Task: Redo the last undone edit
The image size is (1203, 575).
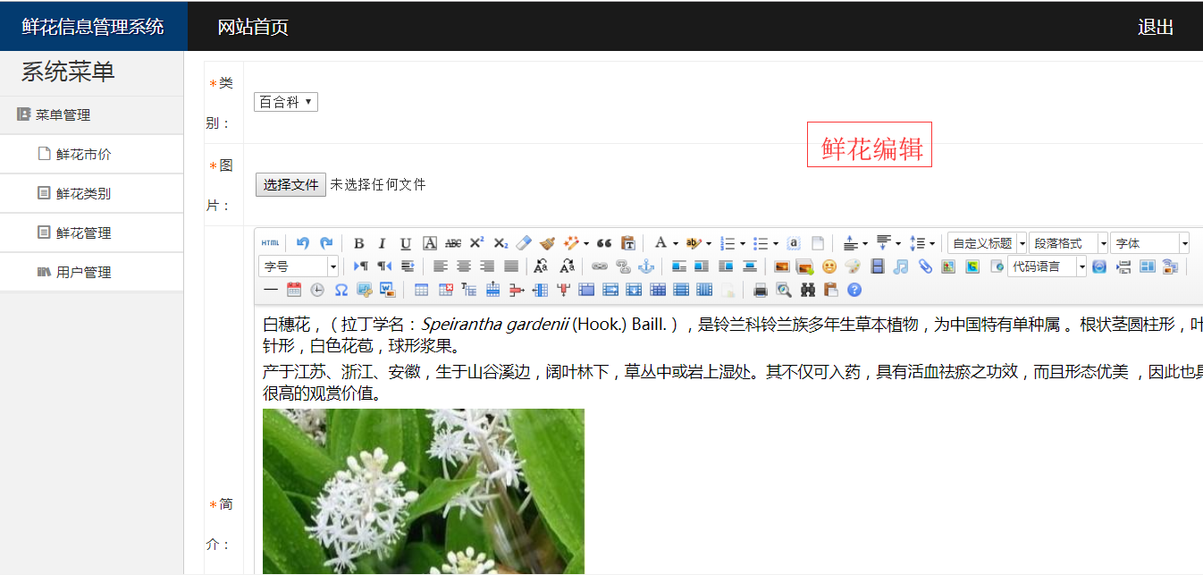Action: (326, 243)
